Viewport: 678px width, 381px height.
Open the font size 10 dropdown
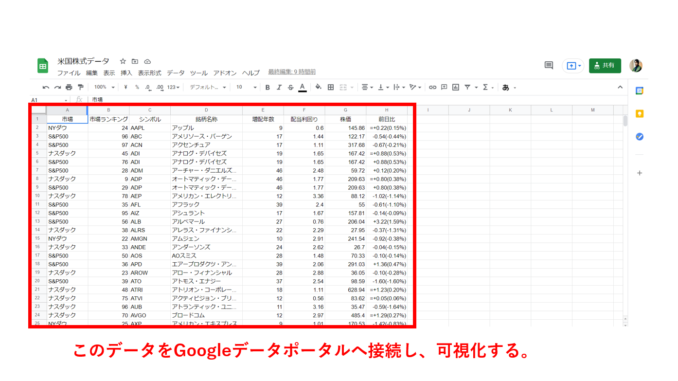click(246, 88)
